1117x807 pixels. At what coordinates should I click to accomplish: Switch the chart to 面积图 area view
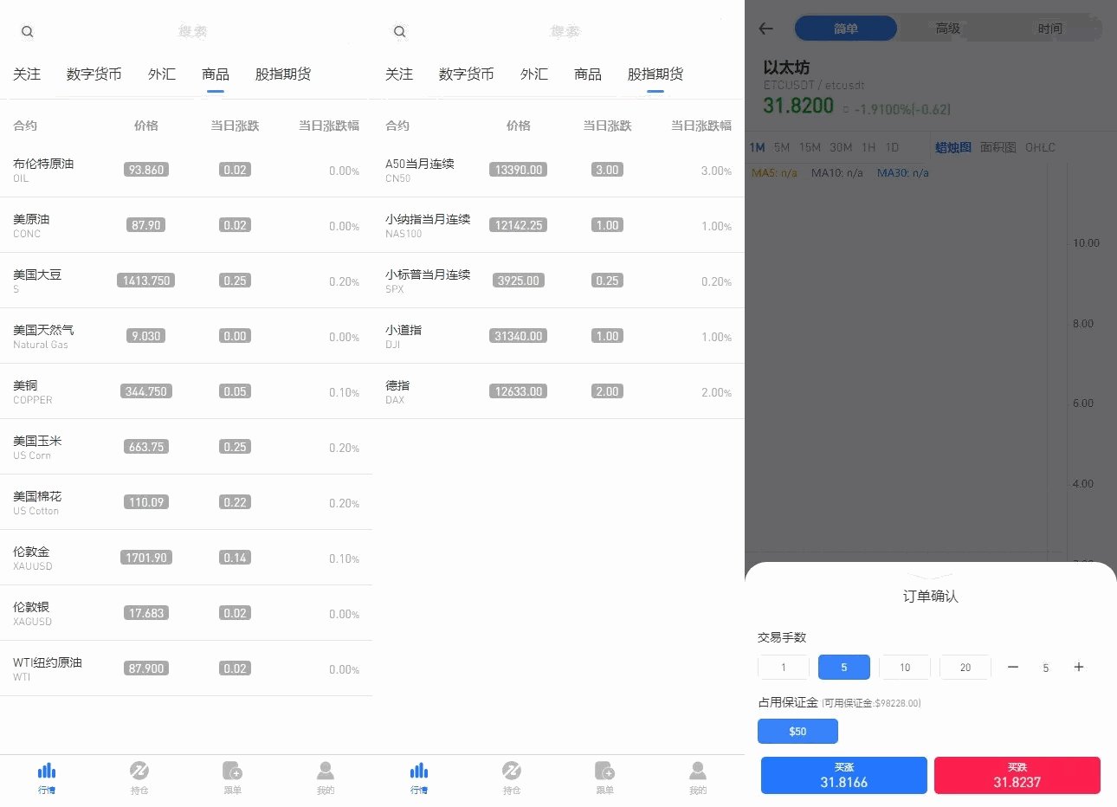(998, 147)
